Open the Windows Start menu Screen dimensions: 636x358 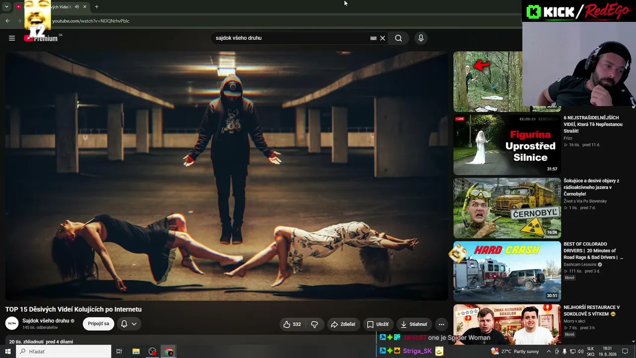(8, 352)
